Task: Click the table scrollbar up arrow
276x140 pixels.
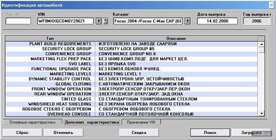Action: click(x=262, y=44)
